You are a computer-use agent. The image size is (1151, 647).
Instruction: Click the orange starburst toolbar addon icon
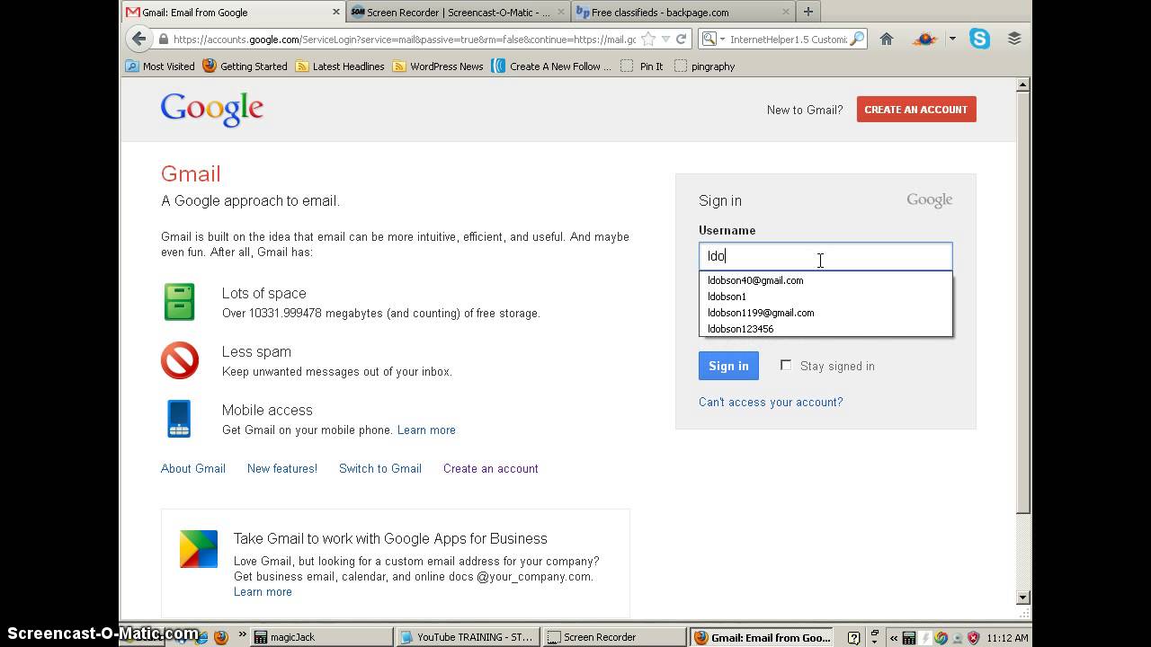(924, 39)
